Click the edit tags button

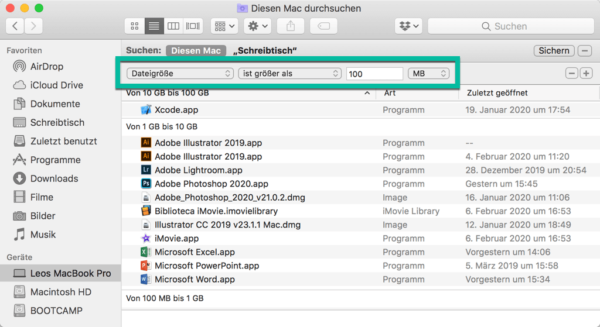tap(323, 26)
